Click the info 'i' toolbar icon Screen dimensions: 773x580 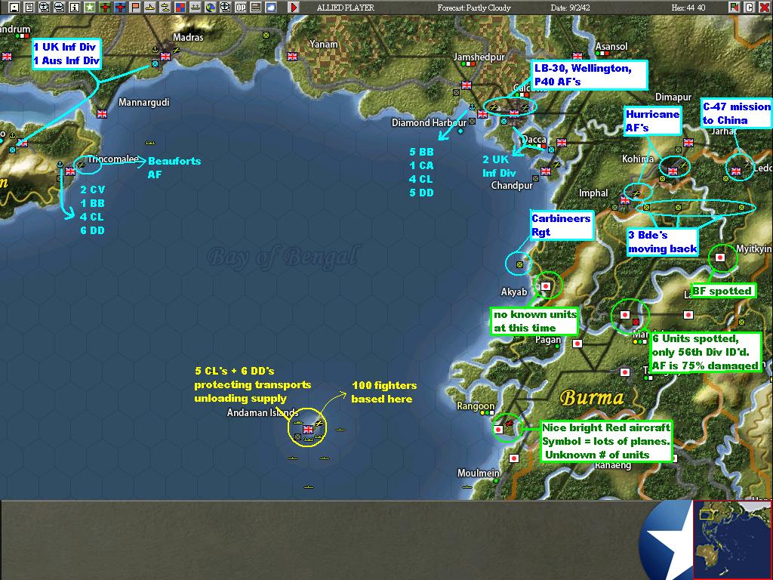[75, 7]
